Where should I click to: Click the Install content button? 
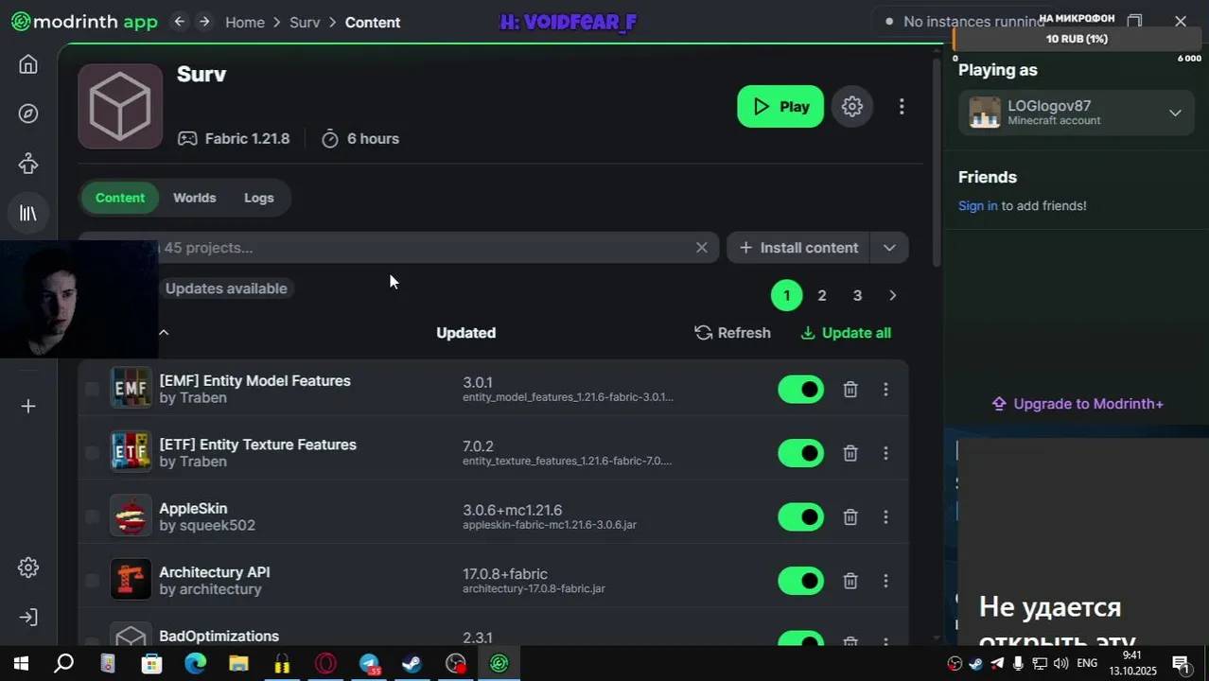pyautogui.click(x=798, y=248)
